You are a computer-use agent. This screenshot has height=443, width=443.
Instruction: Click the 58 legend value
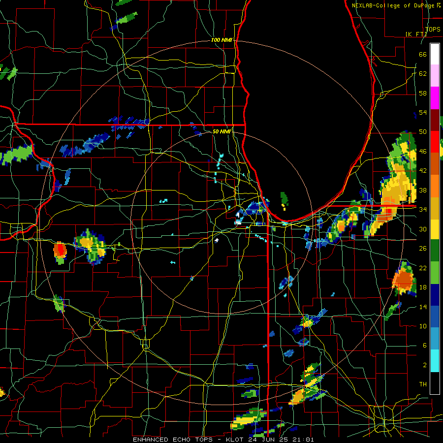tap(423, 93)
